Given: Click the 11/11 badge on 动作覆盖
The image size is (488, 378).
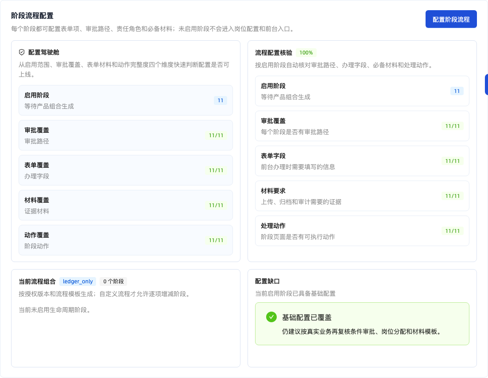Looking at the screenshot, I should (x=216, y=240).
